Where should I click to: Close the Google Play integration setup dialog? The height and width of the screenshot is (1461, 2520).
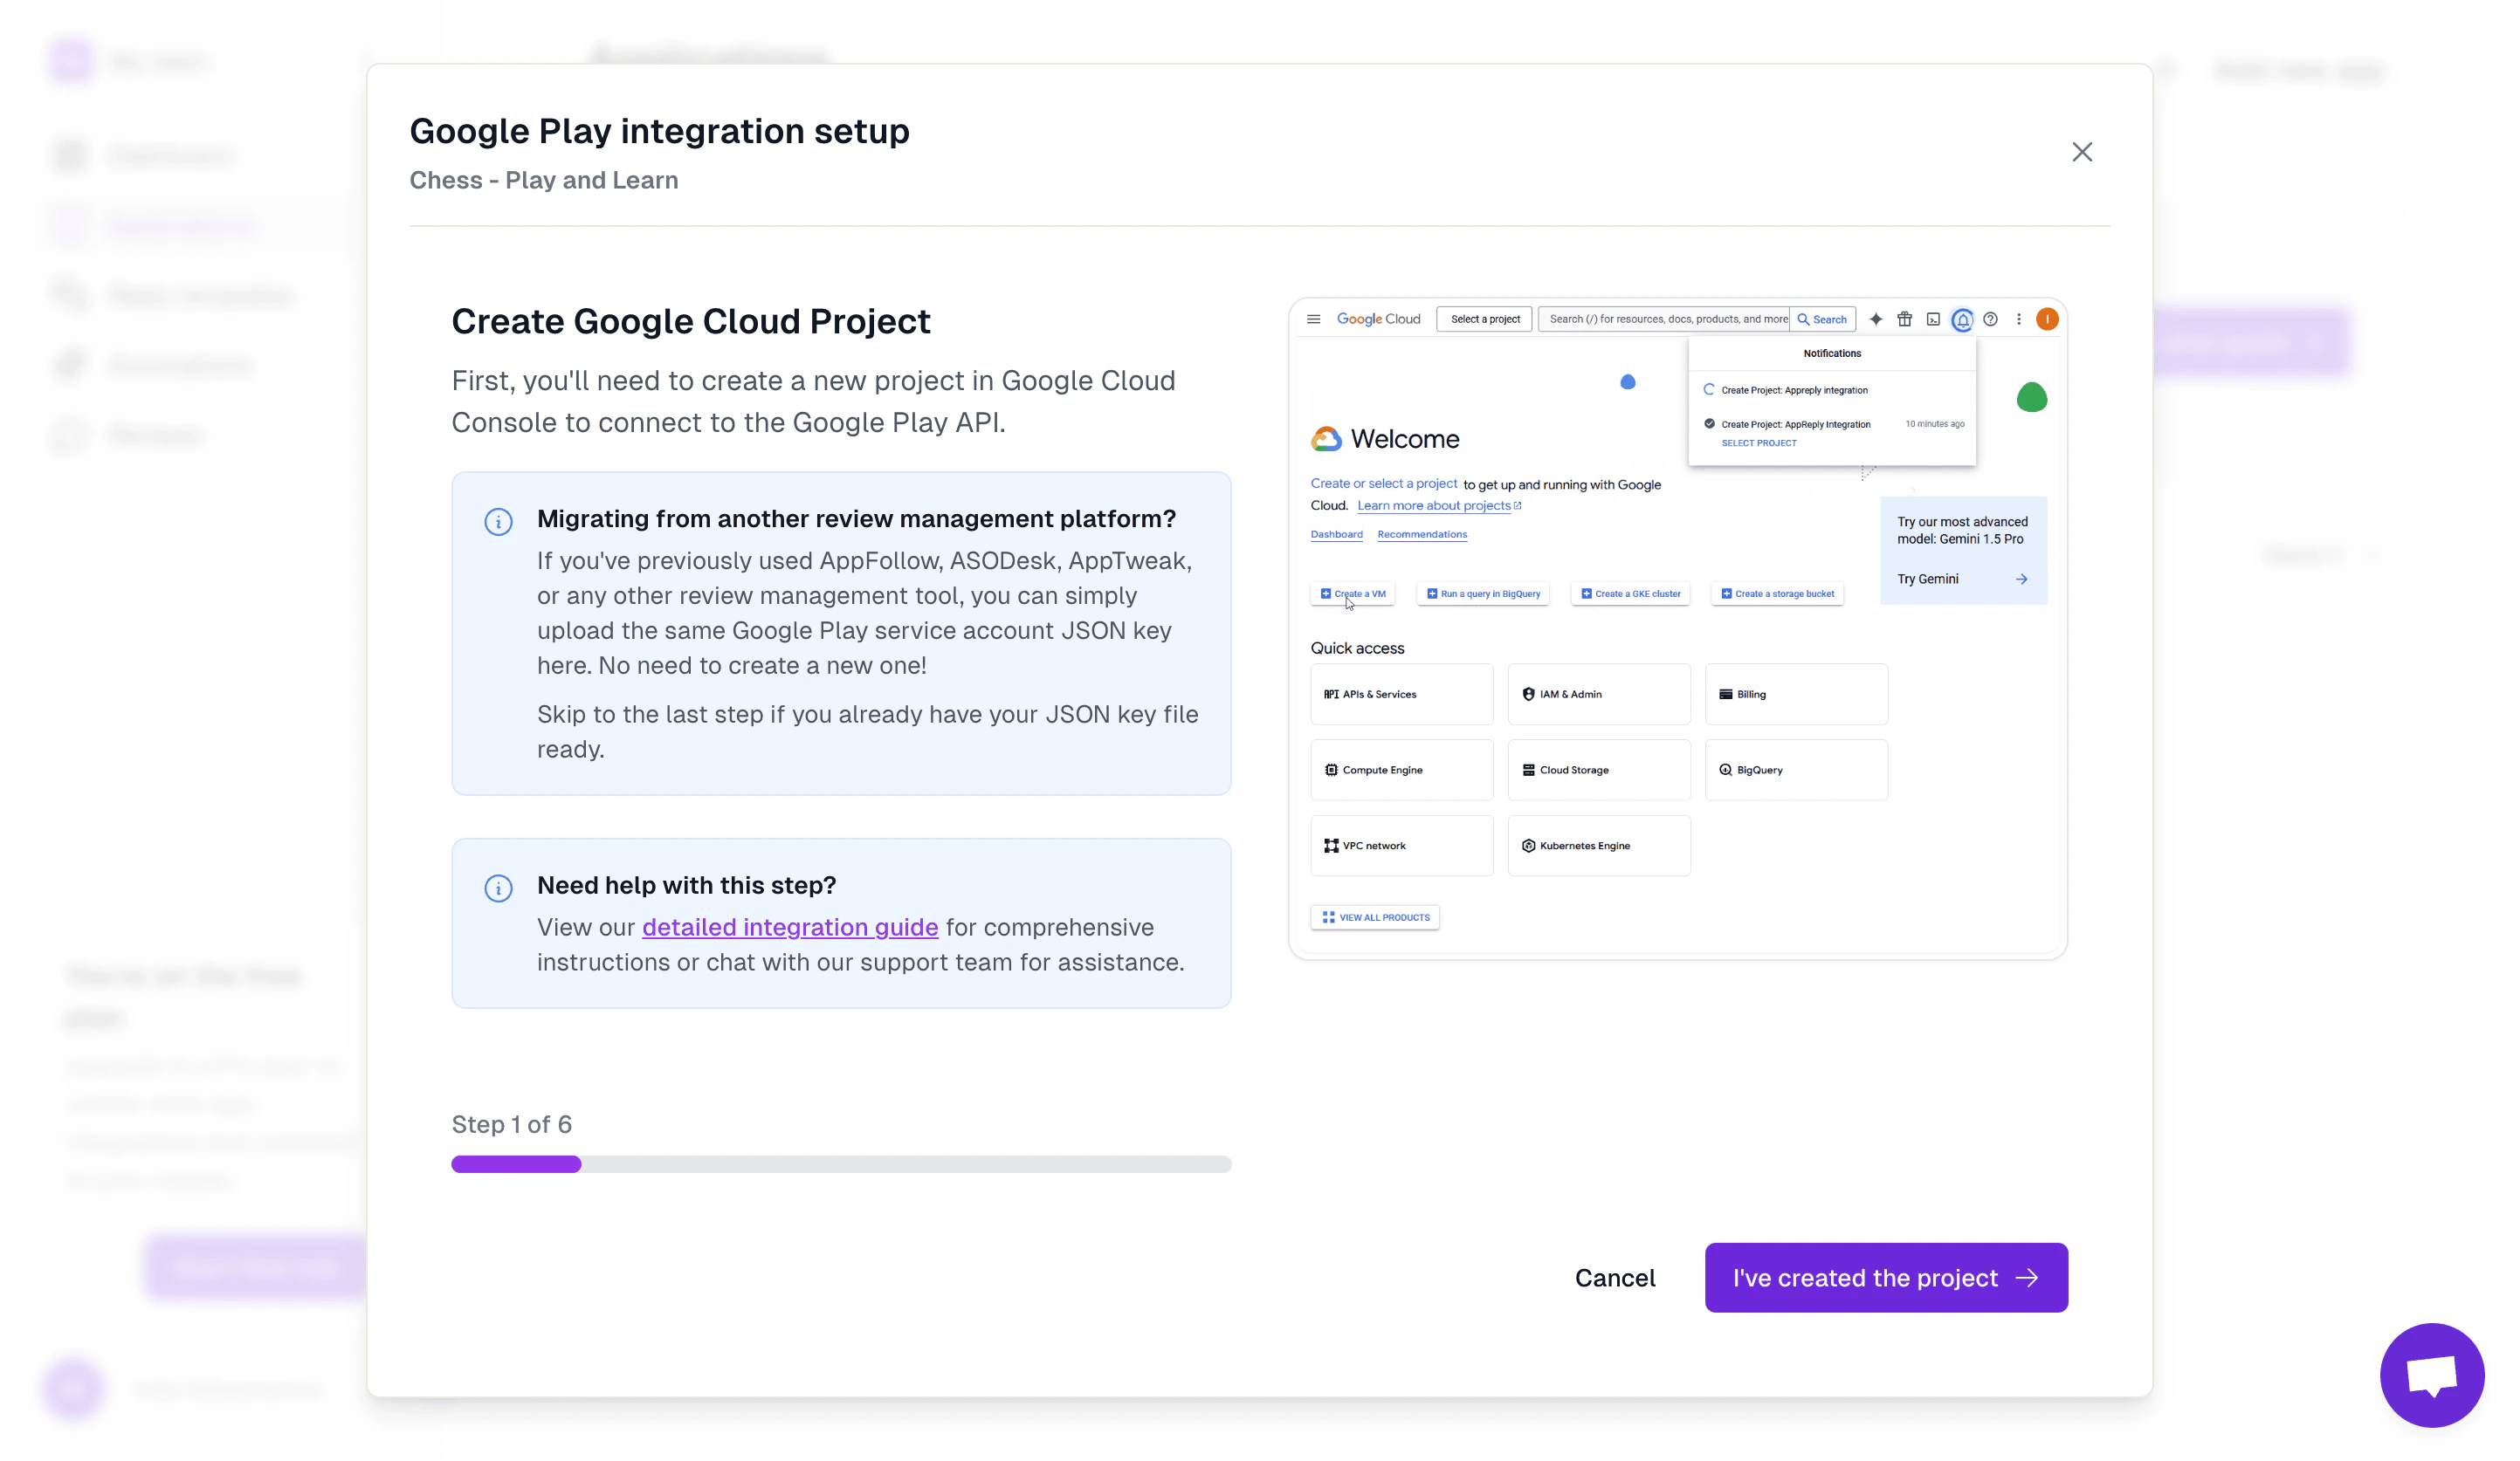coord(2081,152)
